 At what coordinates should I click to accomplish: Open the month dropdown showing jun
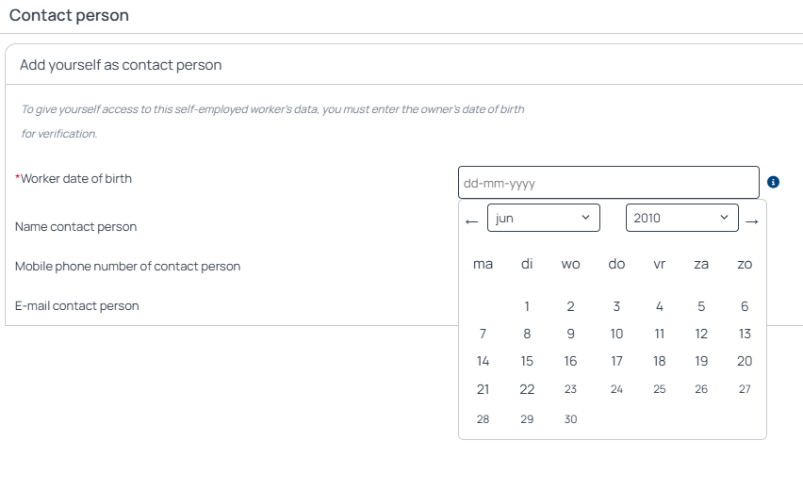click(544, 218)
